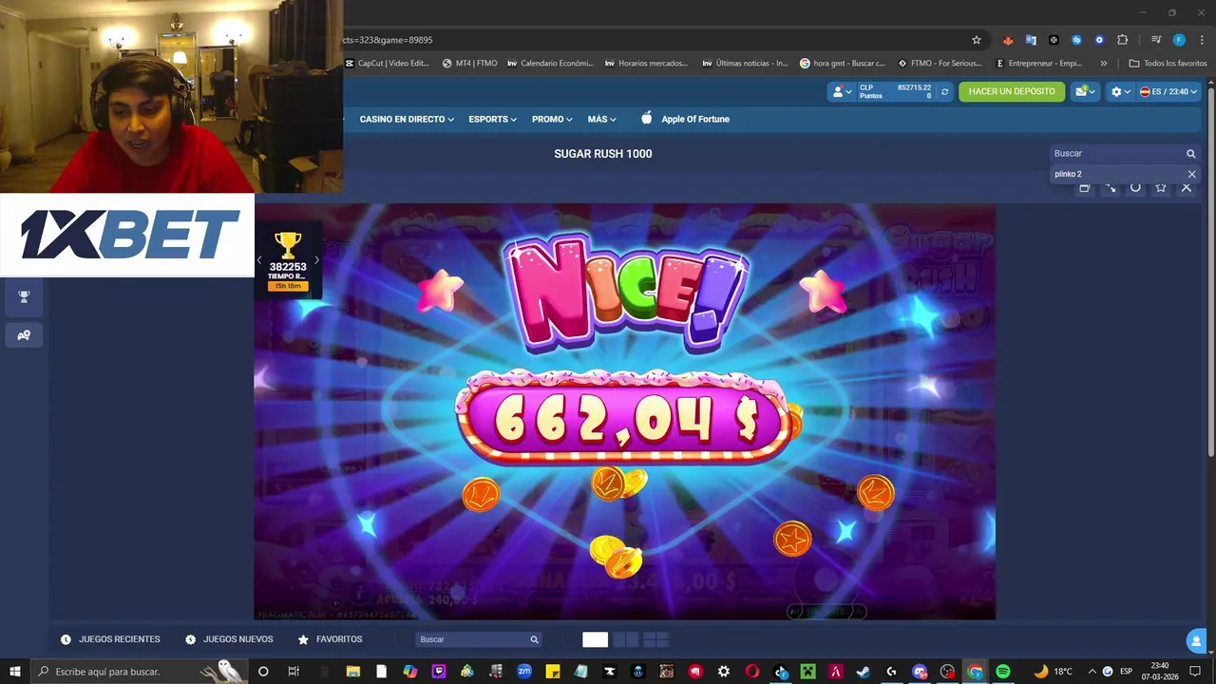Open Minecraft creeper icon in taskbar

(x=808, y=672)
